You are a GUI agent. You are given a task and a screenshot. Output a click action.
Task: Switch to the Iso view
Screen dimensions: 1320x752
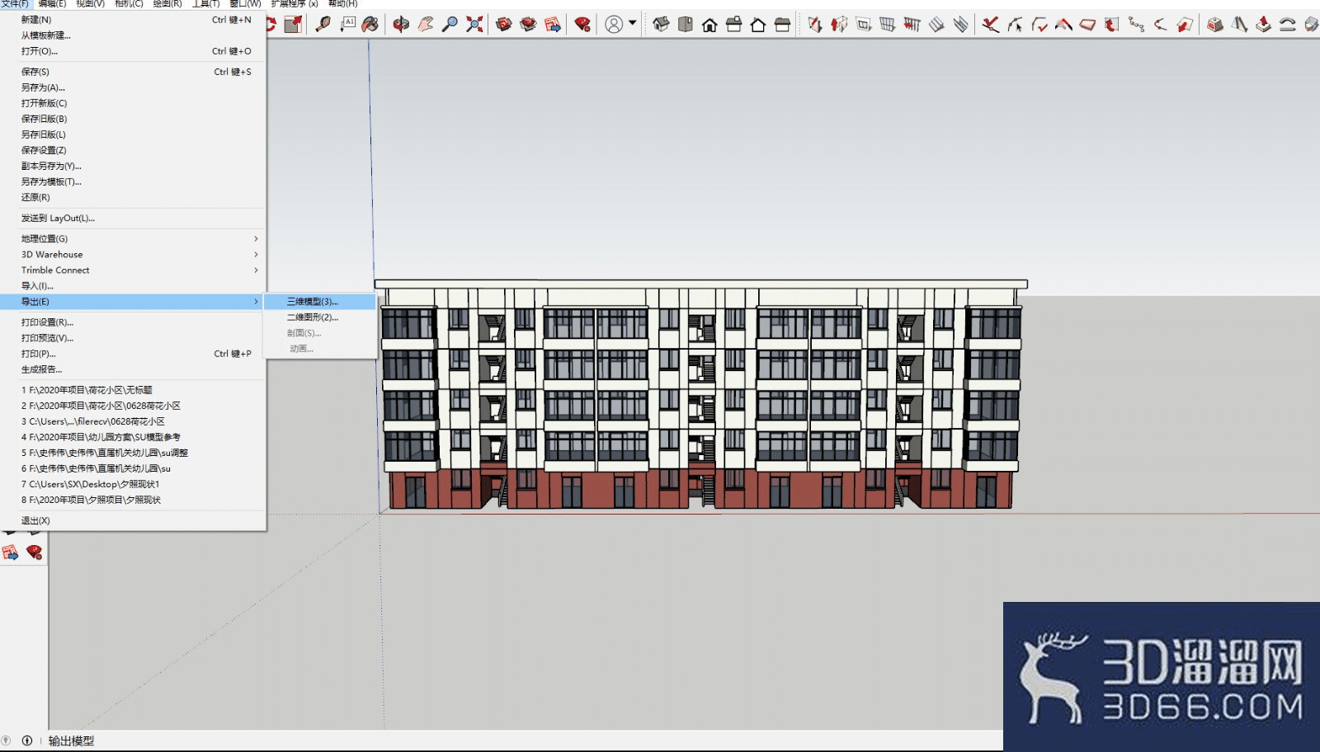point(661,25)
